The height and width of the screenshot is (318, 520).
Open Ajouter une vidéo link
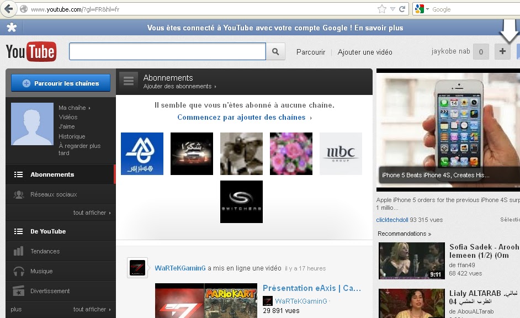365,52
